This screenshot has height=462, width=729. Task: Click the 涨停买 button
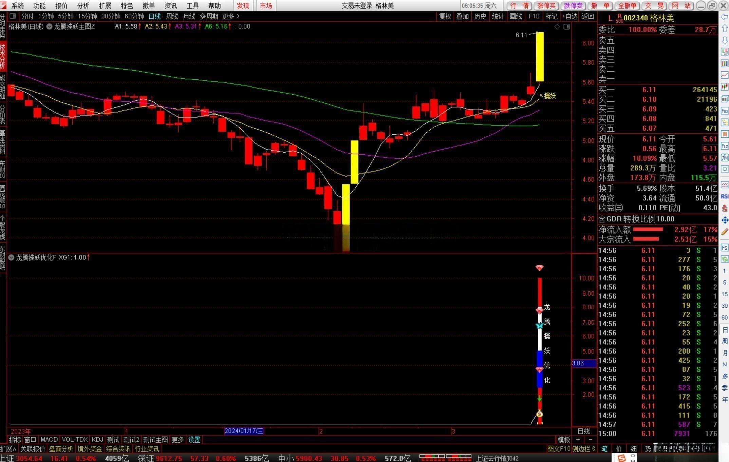547,5
